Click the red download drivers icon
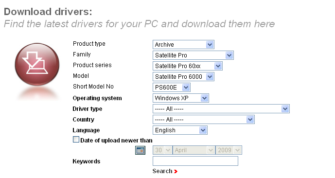The height and width of the screenshot is (178, 335). click(37, 64)
